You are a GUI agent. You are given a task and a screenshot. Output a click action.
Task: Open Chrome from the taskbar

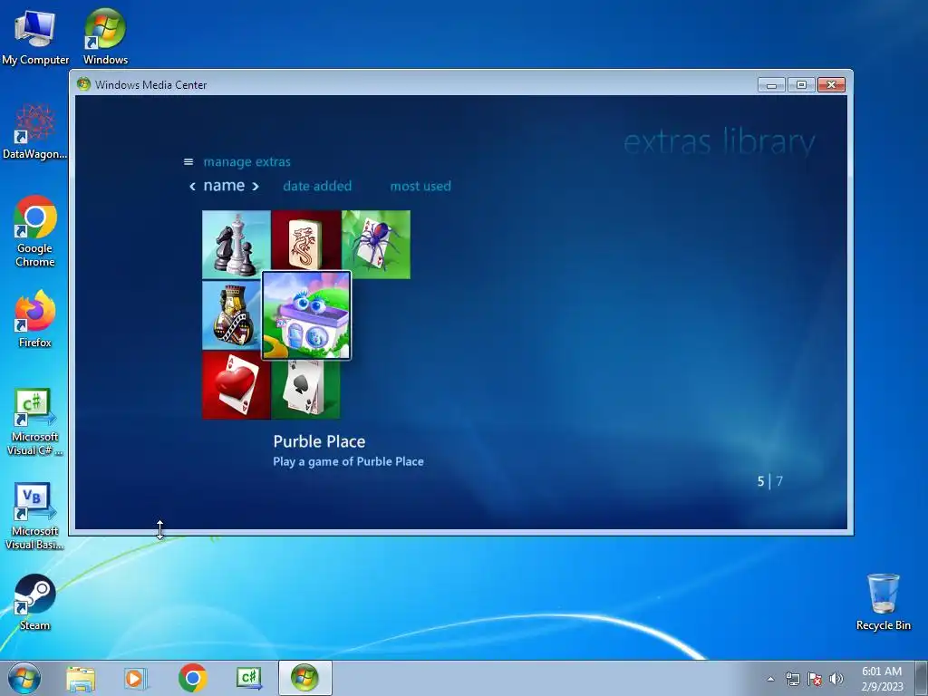click(192, 678)
